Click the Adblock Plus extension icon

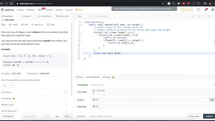pyautogui.click(x=184, y=4)
